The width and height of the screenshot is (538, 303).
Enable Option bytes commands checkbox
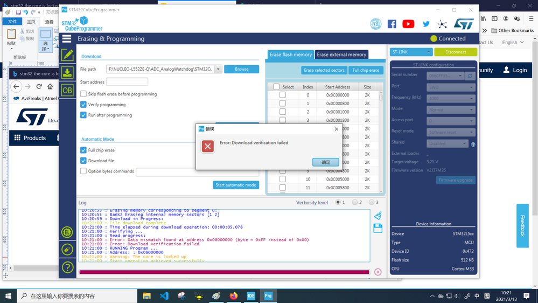83,171
